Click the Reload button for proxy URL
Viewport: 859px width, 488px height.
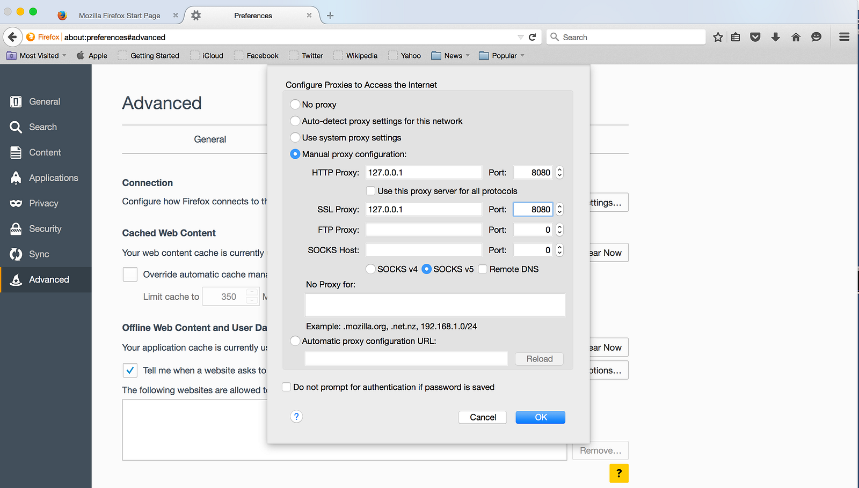pyautogui.click(x=539, y=359)
